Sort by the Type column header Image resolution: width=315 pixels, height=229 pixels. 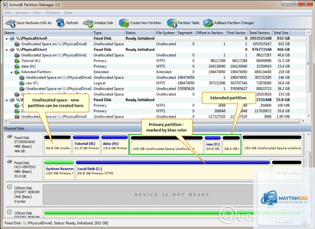[108, 33]
